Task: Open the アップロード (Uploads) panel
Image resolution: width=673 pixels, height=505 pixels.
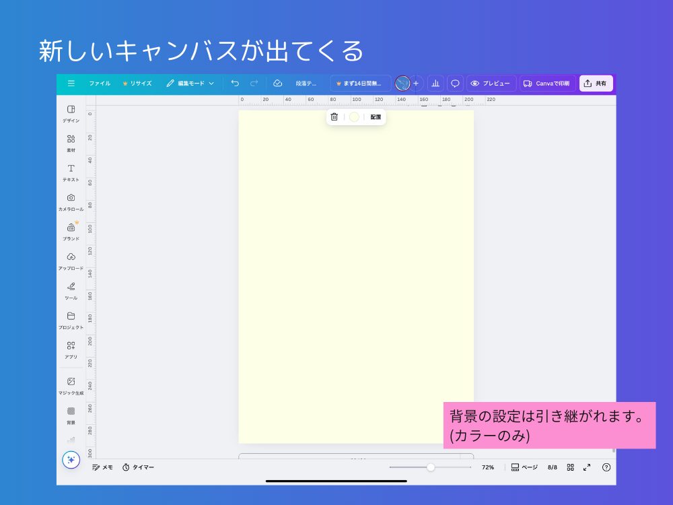Action: (x=71, y=260)
